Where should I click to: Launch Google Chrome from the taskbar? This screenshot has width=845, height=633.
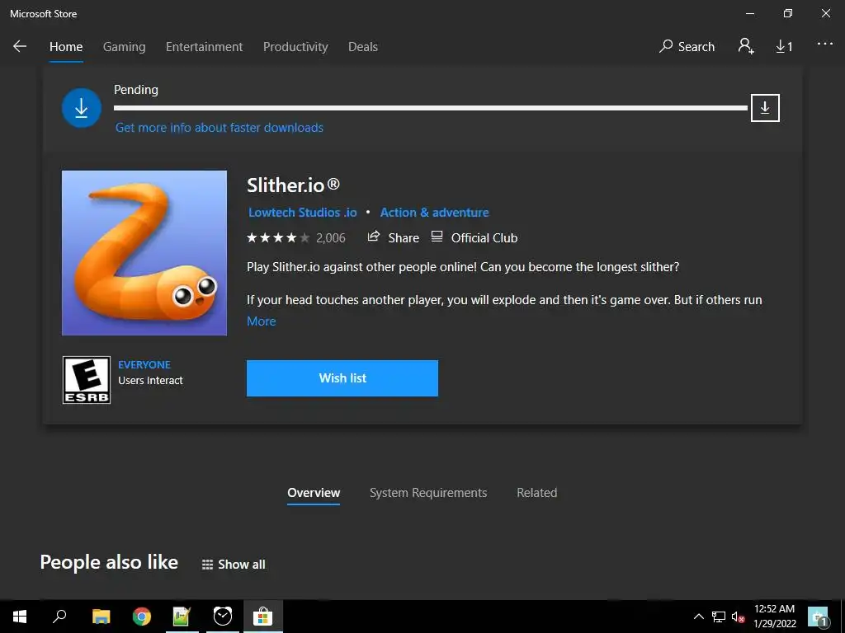[141, 616]
